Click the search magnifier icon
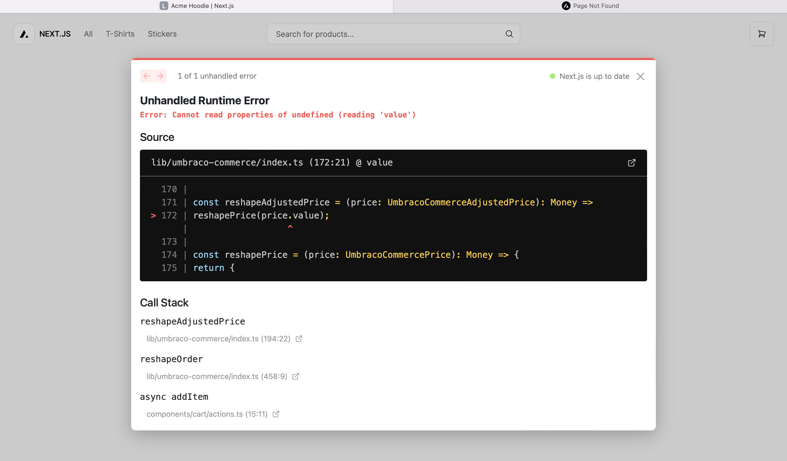Viewport: 787px width, 461px height. click(509, 34)
